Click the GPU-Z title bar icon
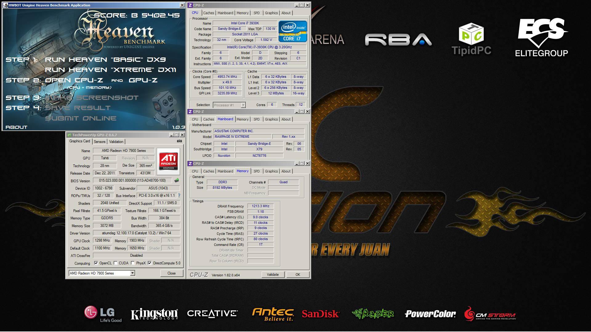This screenshot has width=591, height=332. pos(69,135)
